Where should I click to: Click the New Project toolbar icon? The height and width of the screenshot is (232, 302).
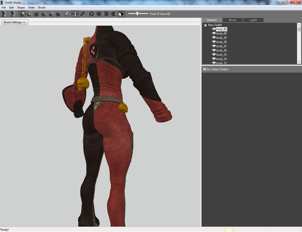[x=4, y=14]
